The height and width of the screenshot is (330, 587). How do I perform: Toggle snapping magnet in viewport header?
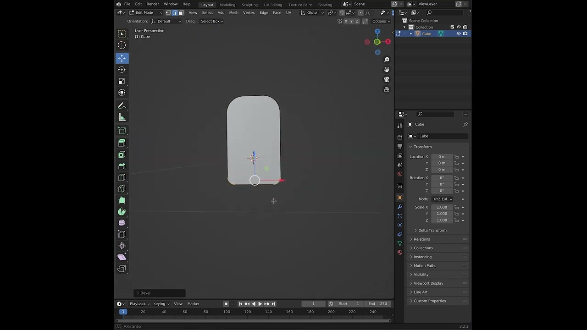click(342, 13)
